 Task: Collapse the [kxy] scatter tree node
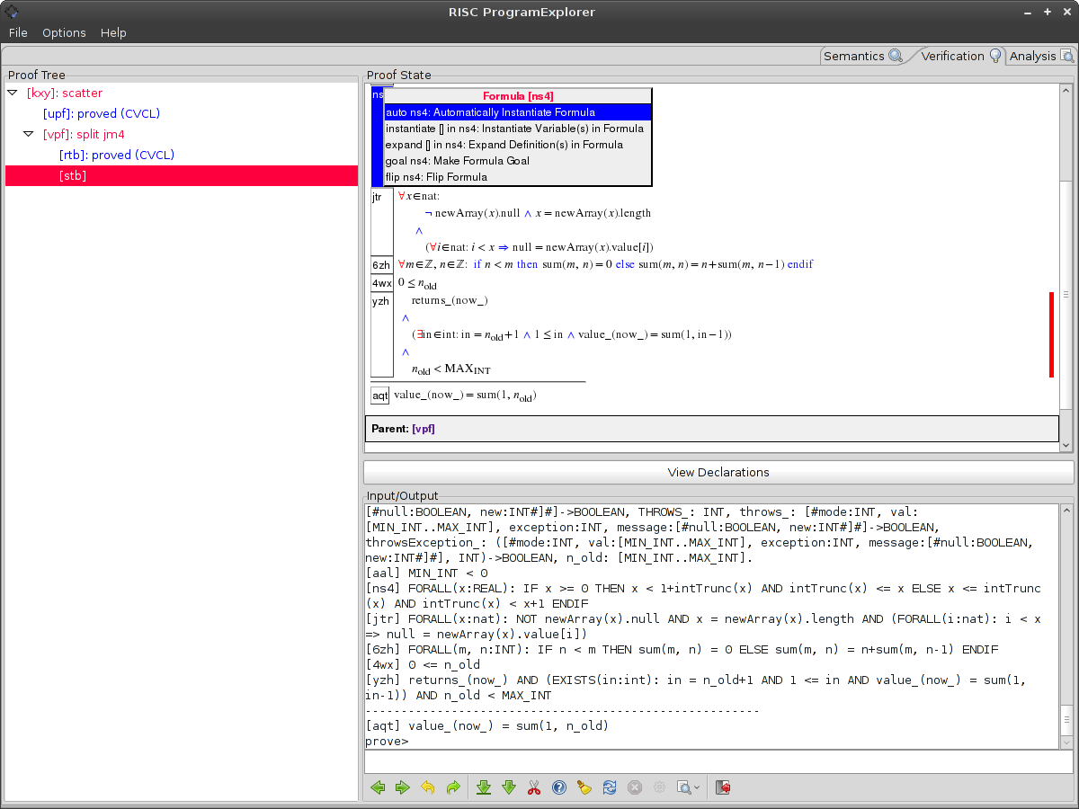pyautogui.click(x=13, y=93)
